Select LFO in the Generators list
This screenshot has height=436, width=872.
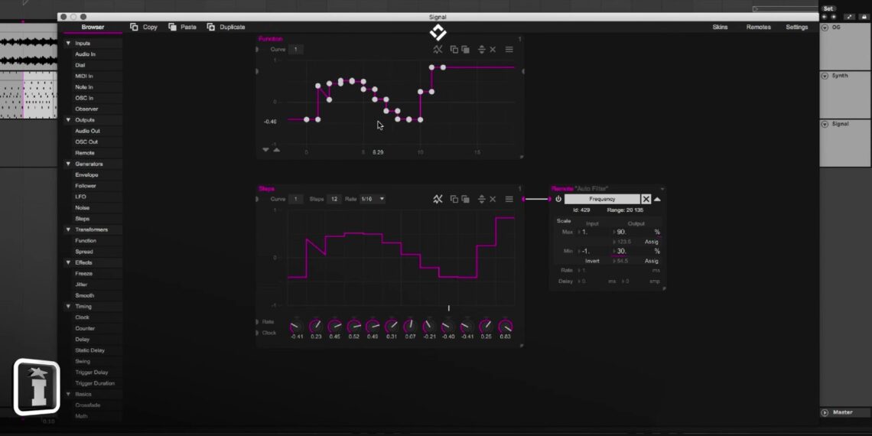[x=80, y=197]
